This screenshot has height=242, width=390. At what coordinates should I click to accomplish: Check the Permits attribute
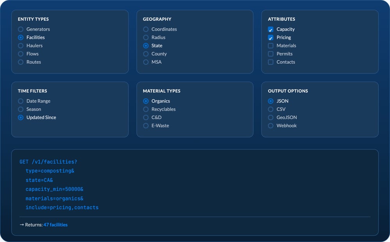point(271,54)
